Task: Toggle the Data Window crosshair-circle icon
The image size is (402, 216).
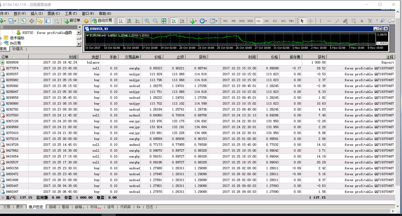Action: click(x=32, y=21)
